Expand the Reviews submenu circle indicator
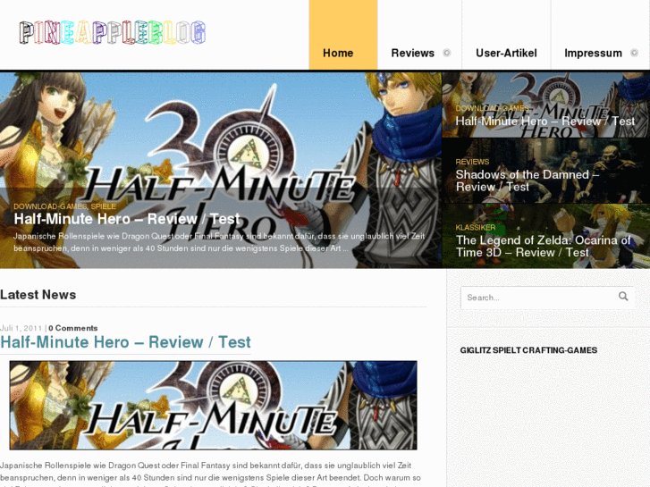Image resolution: width=650 pixels, height=487 pixels. click(446, 53)
